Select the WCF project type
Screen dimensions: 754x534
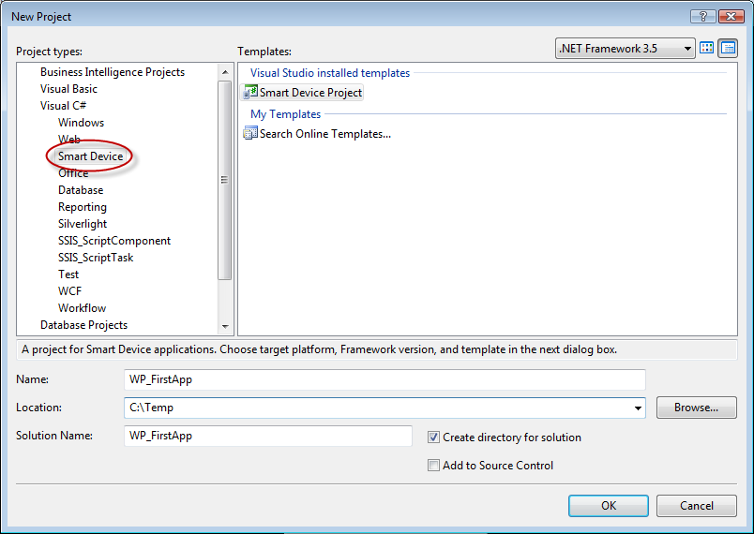[x=69, y=291]
